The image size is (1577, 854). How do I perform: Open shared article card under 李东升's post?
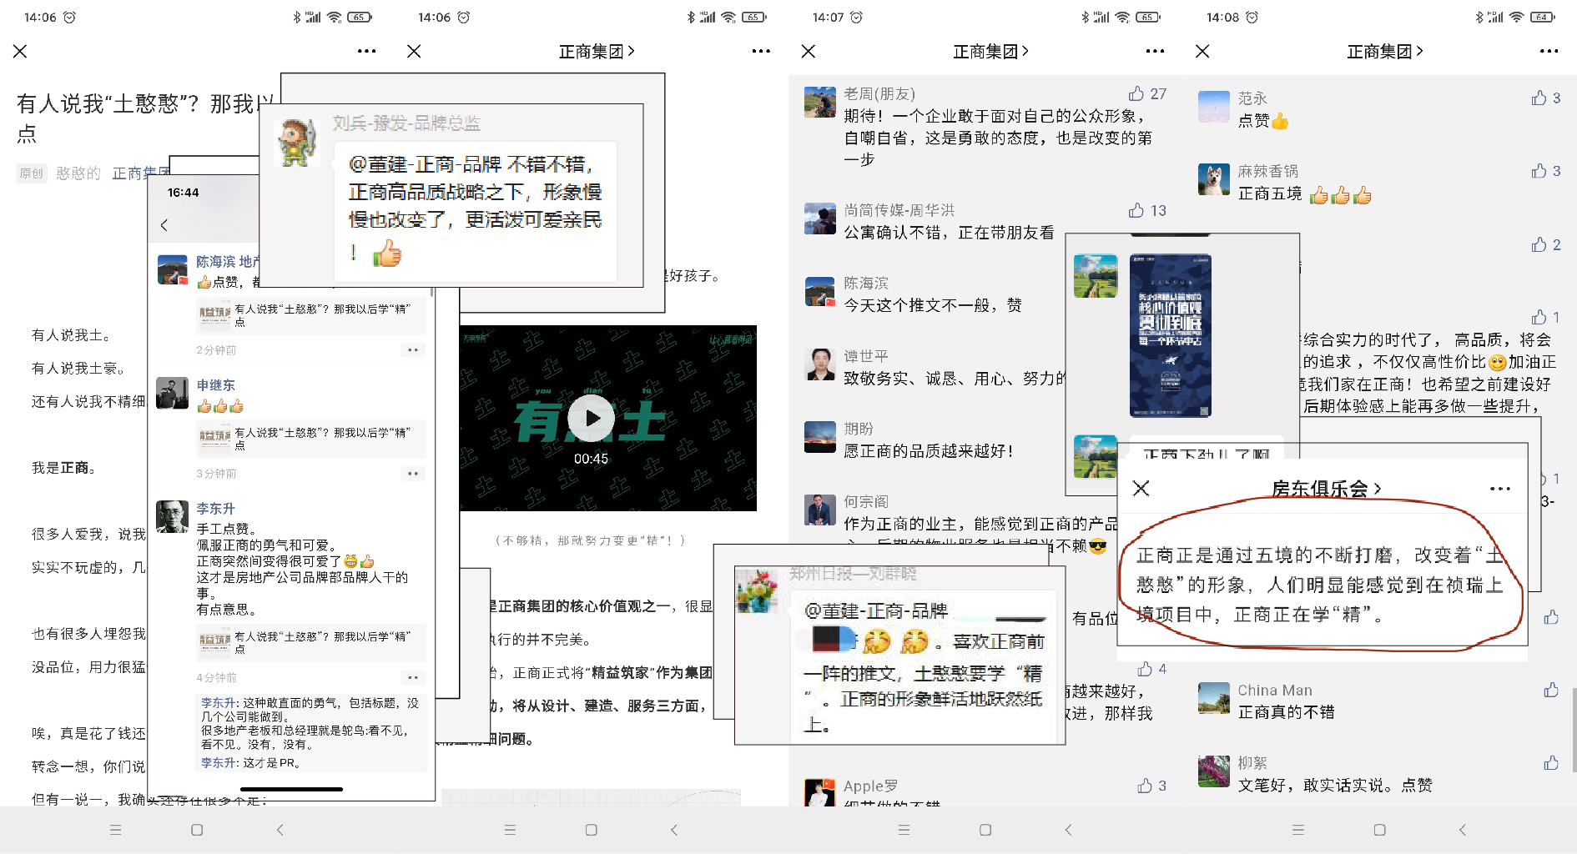tap(310, 642)
